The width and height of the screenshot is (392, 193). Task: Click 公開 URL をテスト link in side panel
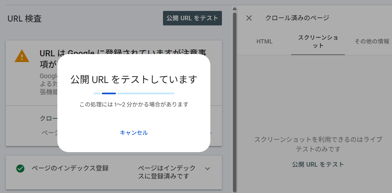coord(318,164)
